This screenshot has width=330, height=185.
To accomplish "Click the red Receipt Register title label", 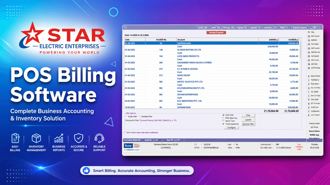I will [x=216, y=33].
